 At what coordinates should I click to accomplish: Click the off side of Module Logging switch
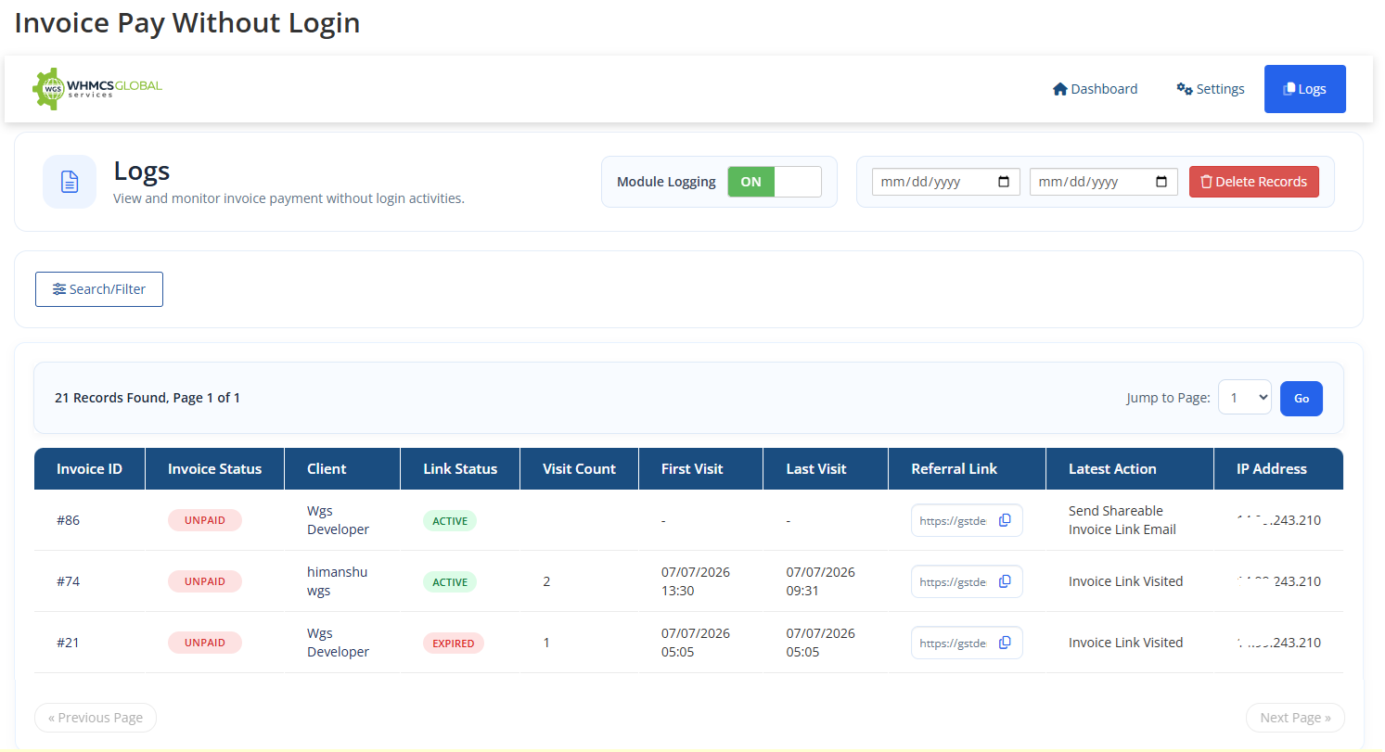(798, 182)
